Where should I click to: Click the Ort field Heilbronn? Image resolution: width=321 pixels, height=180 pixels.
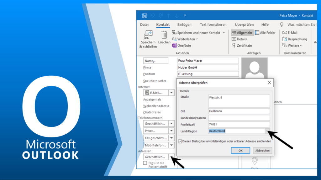pyautogui.click(x=239, y=111)
